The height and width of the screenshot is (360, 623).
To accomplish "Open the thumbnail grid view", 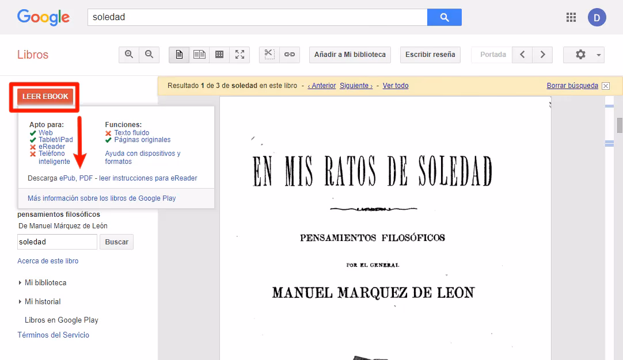I will 219,54.
